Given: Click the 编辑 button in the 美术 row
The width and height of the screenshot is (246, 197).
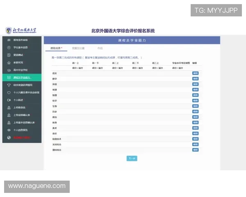Looking at the screenshot, I should (195, 128).
